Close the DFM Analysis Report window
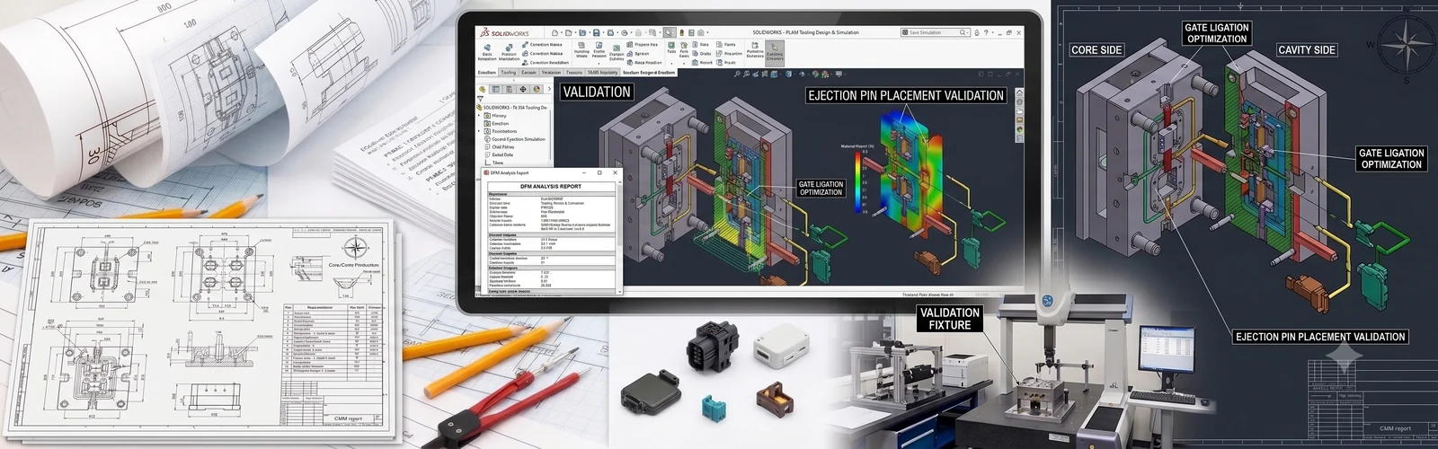This screenshot has height=449, width=1438. click(x=615, y=172)
